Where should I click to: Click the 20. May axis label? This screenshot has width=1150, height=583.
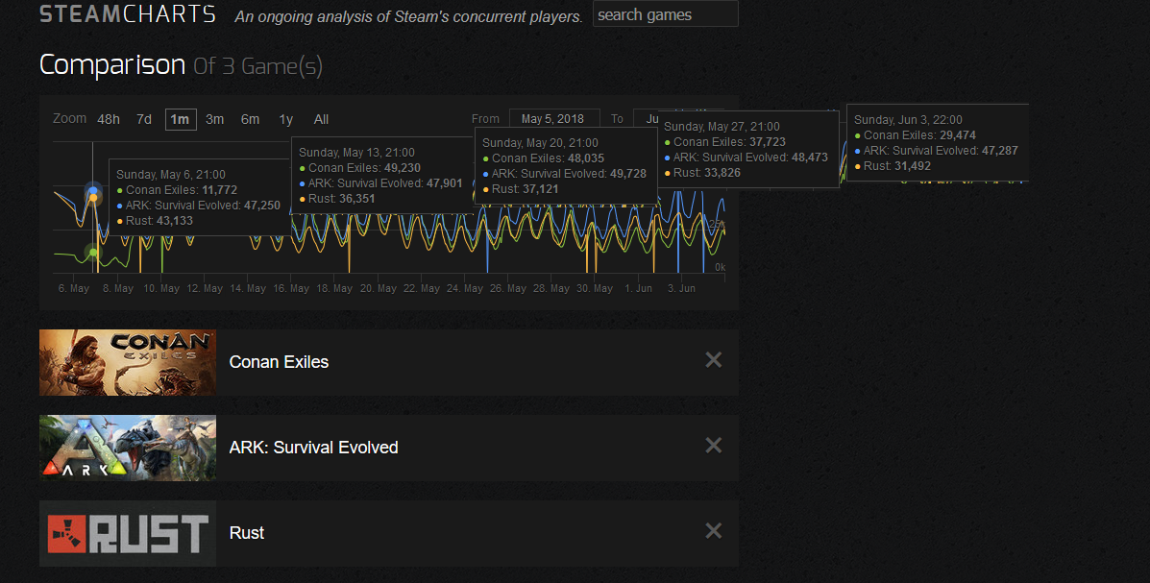coord(379,288)
